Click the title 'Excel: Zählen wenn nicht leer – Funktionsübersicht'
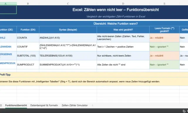188x113 pixels. click(x=115, y=10)
